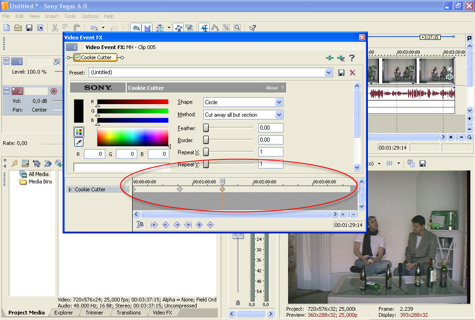Toggle the RGB/HSL color mode button
This screenshot has width=475, height=320.
click(x=79, y=132)
